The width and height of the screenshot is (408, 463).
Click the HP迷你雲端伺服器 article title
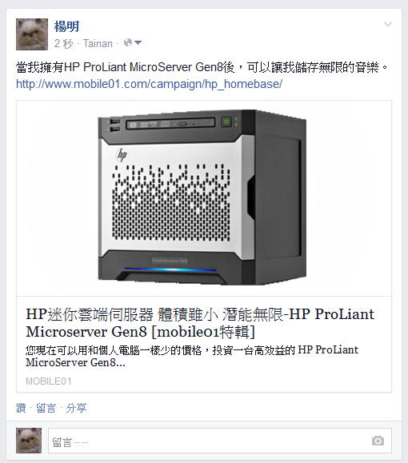200,323
